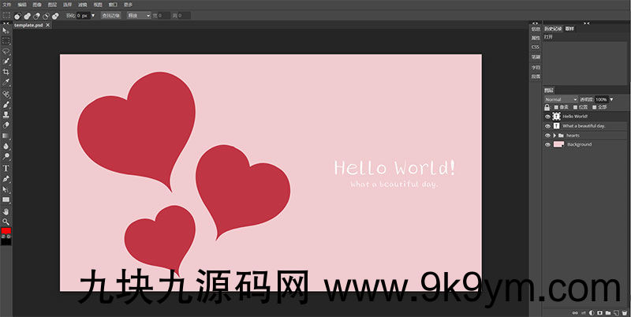Open the 滤镜 menu

tap(82, 5)
